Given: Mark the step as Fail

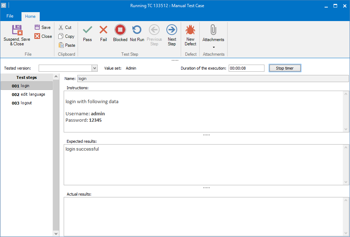Looking at the screenshot, I should click(x=103, y=30).
